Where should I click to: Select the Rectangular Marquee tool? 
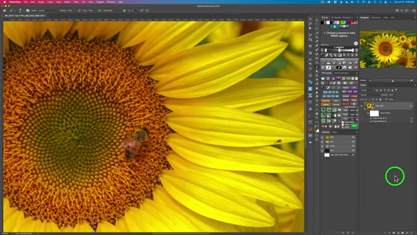pos(317,24)
